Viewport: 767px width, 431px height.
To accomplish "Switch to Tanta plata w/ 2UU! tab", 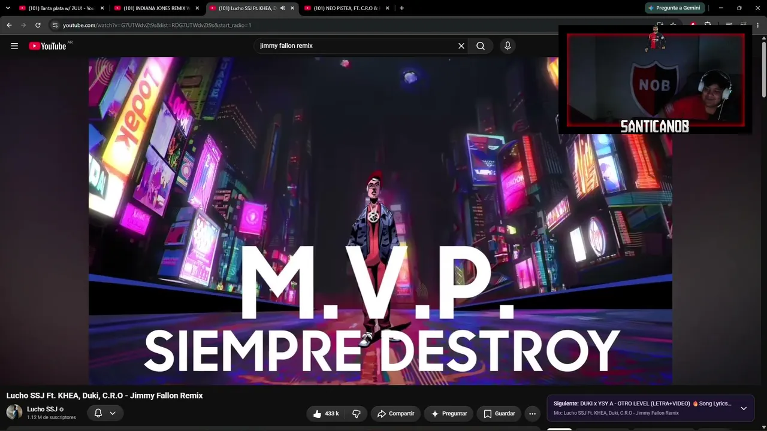I will tap(61, 8).
